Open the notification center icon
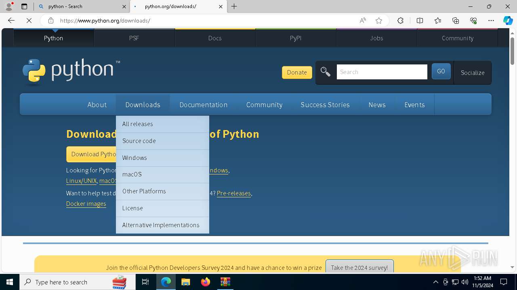 tap(504, 282)
